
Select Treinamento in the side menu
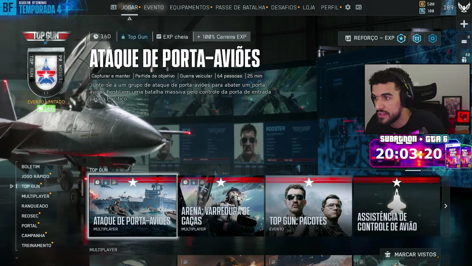(37, 246)
